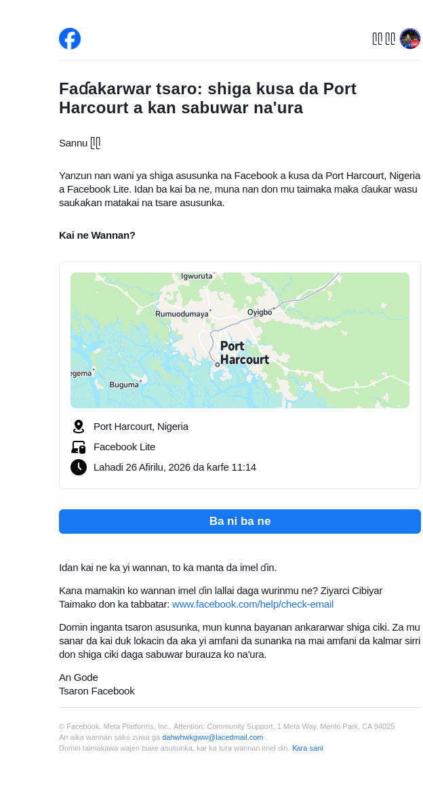Click the location pin icon
The width and height of the screenshot is (423, 786).
(x=79, y=427)
